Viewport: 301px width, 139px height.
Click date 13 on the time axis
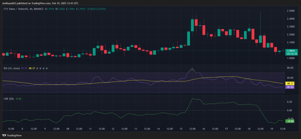click(136, 129)
